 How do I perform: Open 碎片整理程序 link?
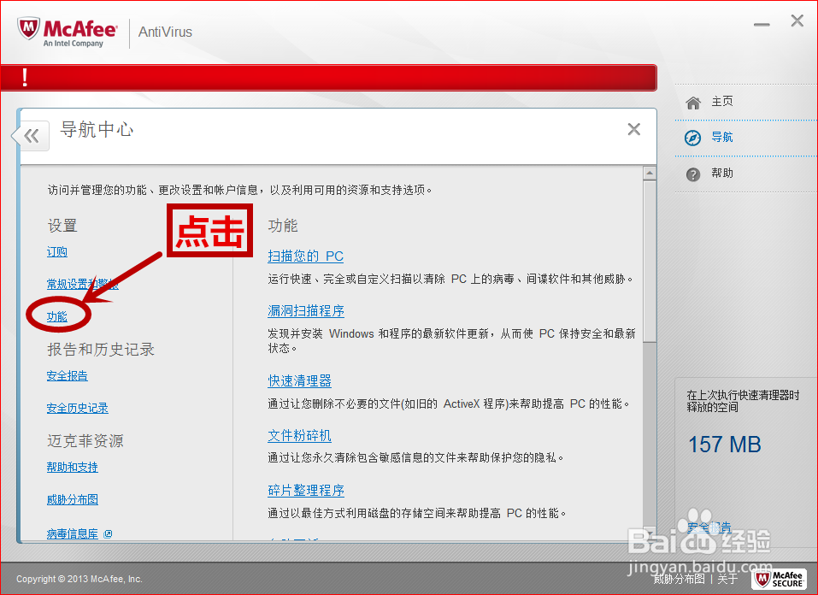(306, 490)
